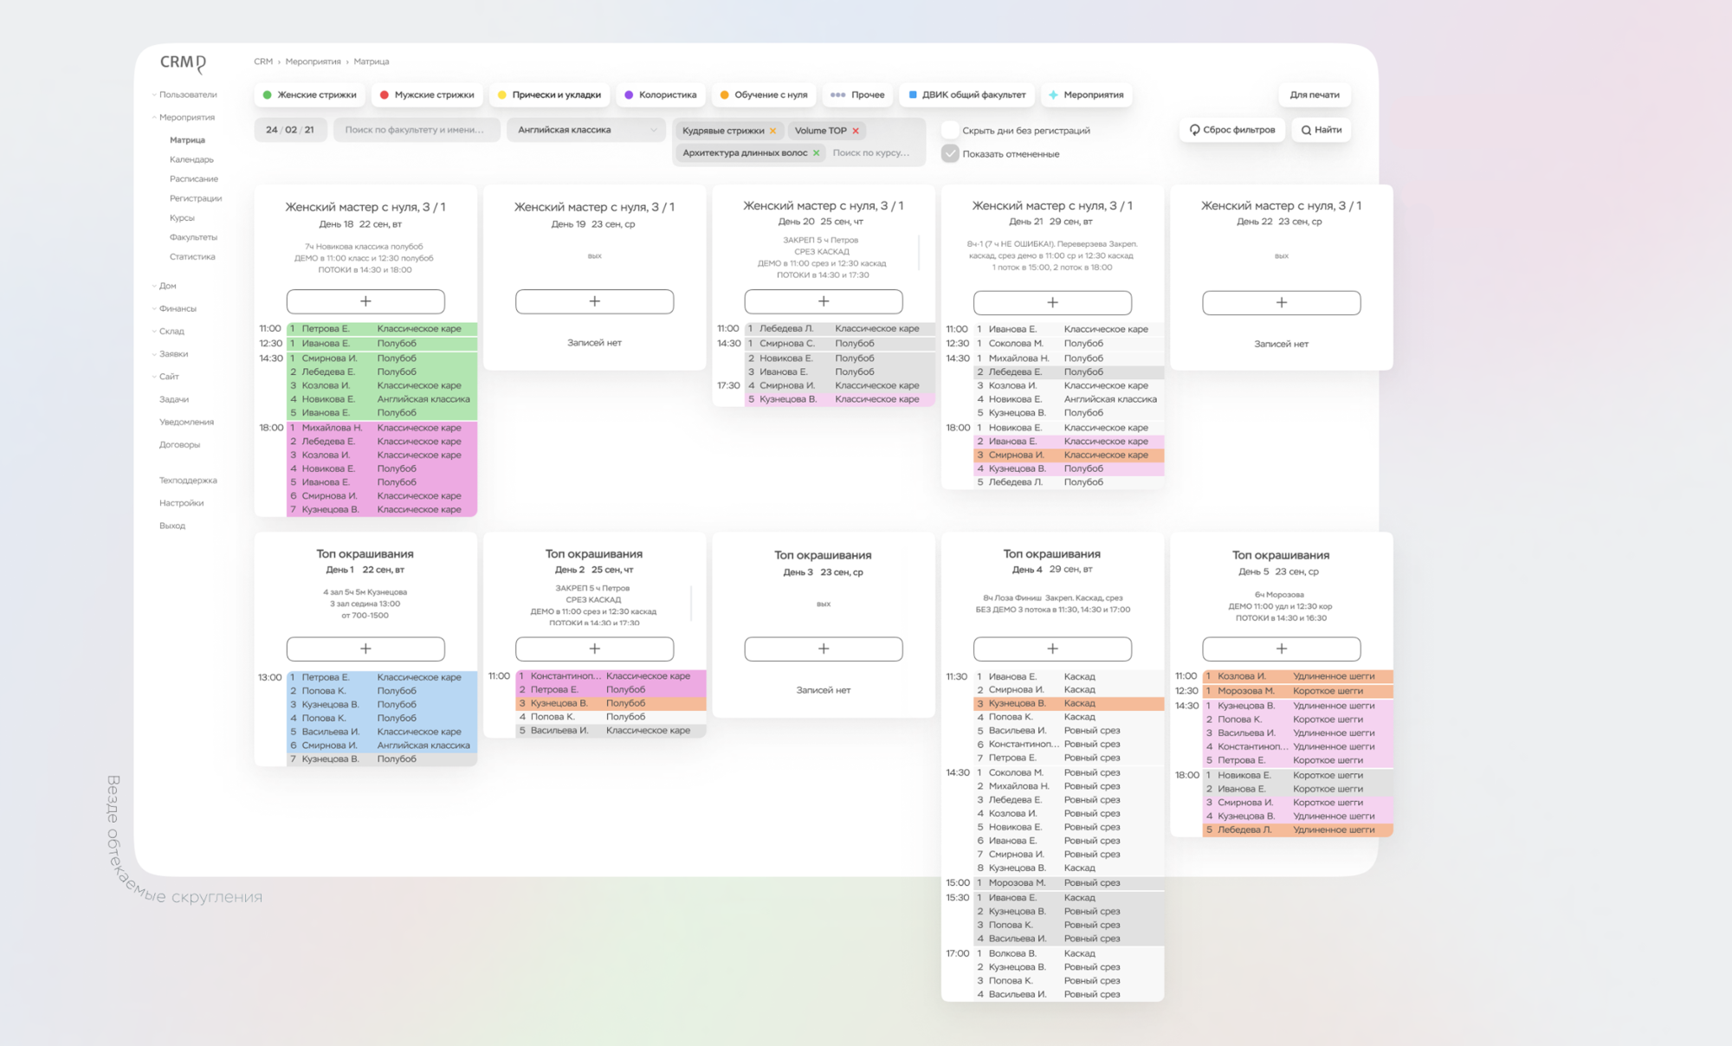The image size is (1732, 1046).
Task: Click the Сброс фильтров button
Action: pos(1231,130)
